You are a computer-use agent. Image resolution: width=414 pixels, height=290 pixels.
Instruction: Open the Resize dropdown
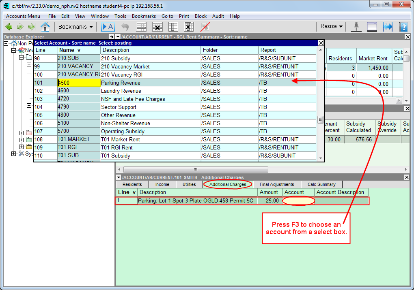[x=331, y=26]
